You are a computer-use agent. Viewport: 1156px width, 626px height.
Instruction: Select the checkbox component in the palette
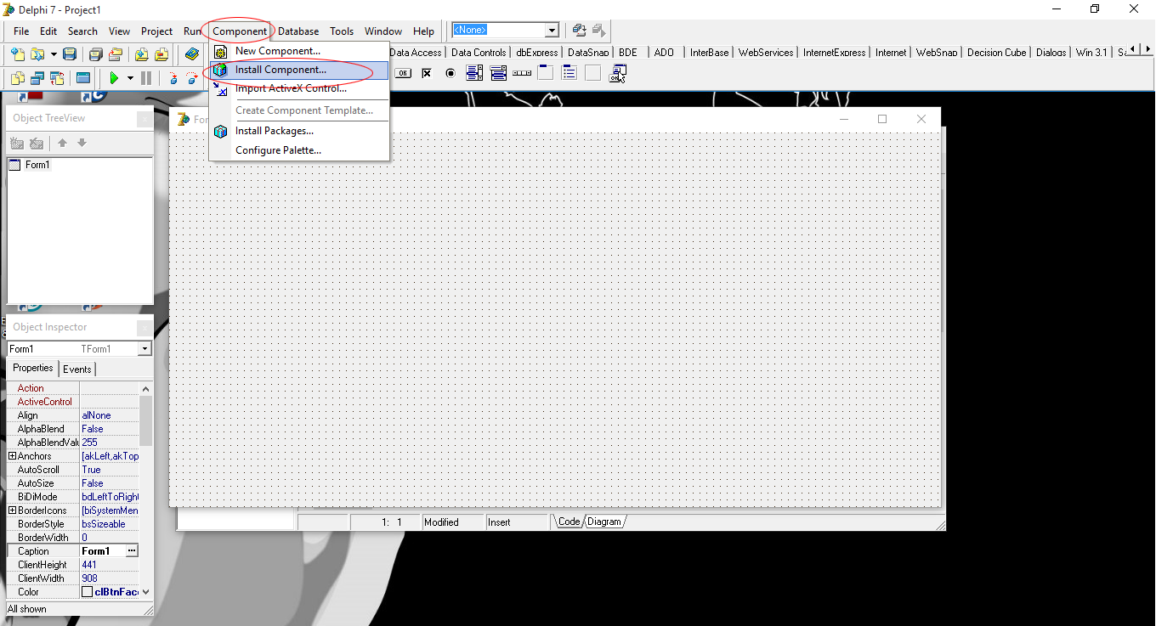tap(427, 73)
